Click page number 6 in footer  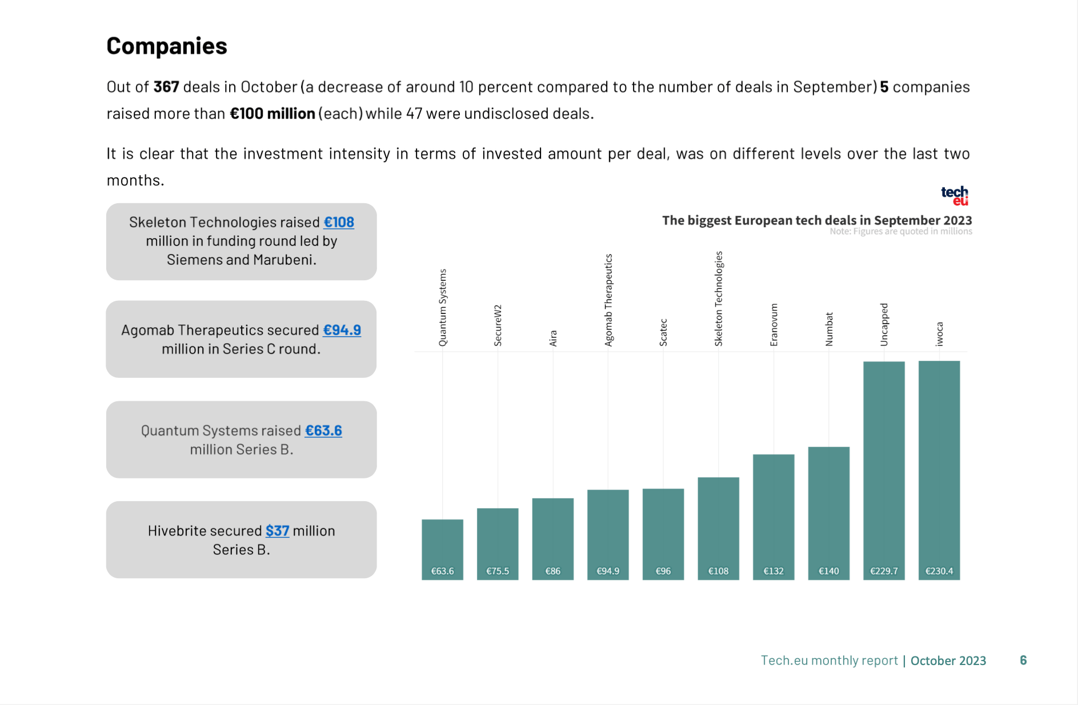(x=1023, y=660)
